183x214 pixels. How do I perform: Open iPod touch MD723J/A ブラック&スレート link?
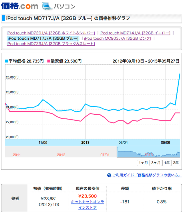[x=51, y=44]
